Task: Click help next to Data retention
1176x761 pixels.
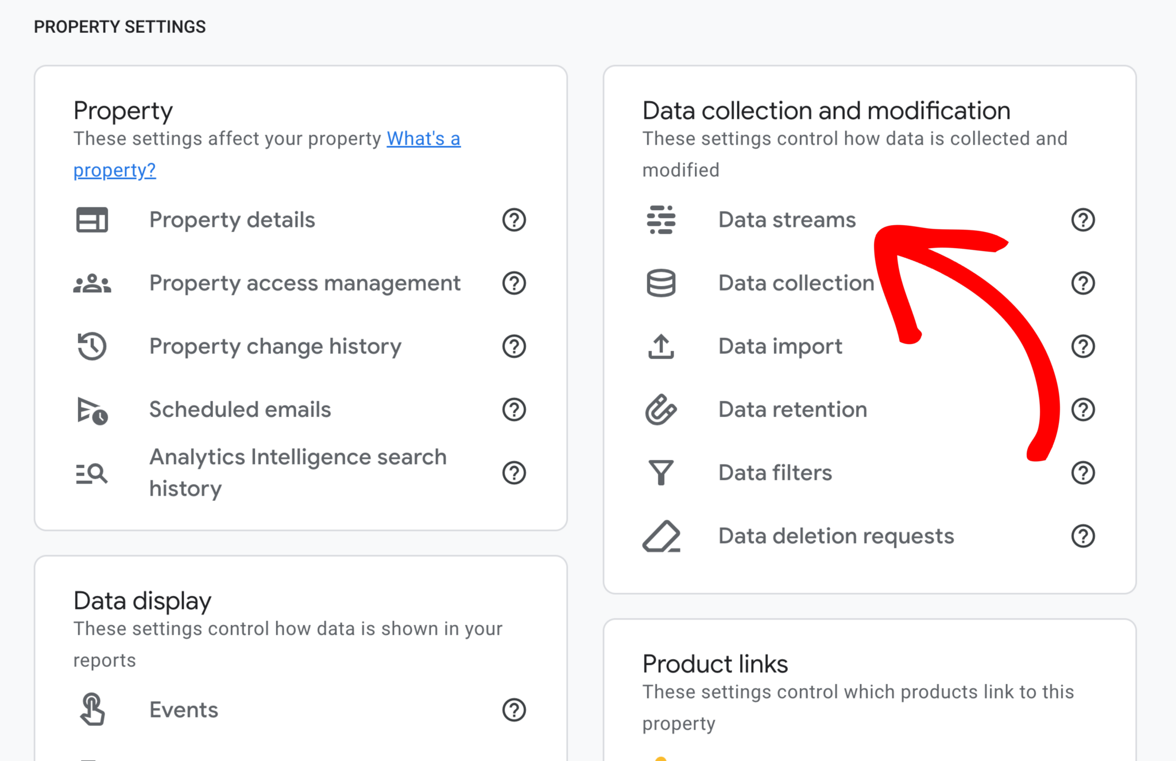Action: pos(1083,410)
